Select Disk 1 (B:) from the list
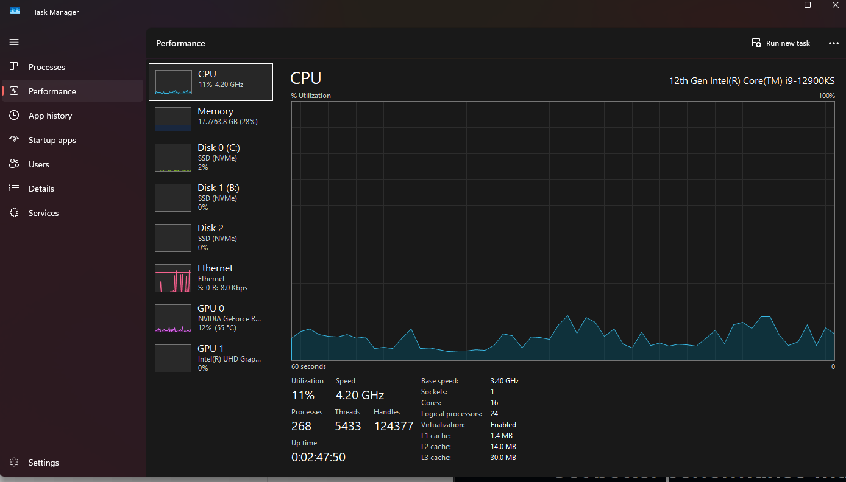846x482 pixels. click(x=210, y=197)
